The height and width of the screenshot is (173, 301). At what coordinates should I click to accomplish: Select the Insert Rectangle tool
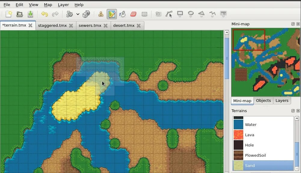(180, 14)
